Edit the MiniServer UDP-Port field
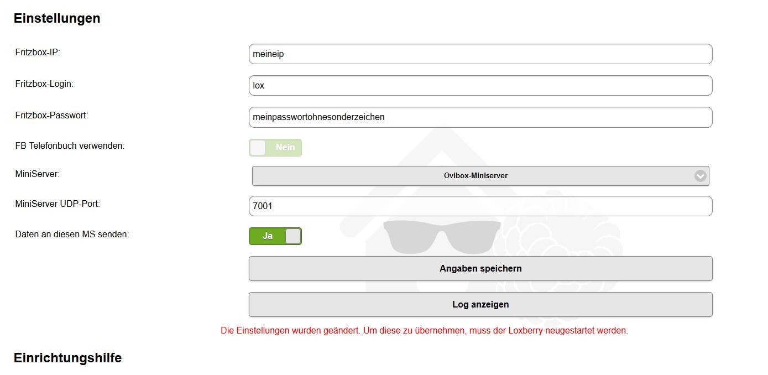 pyautogui.click(x=480, y=206)
